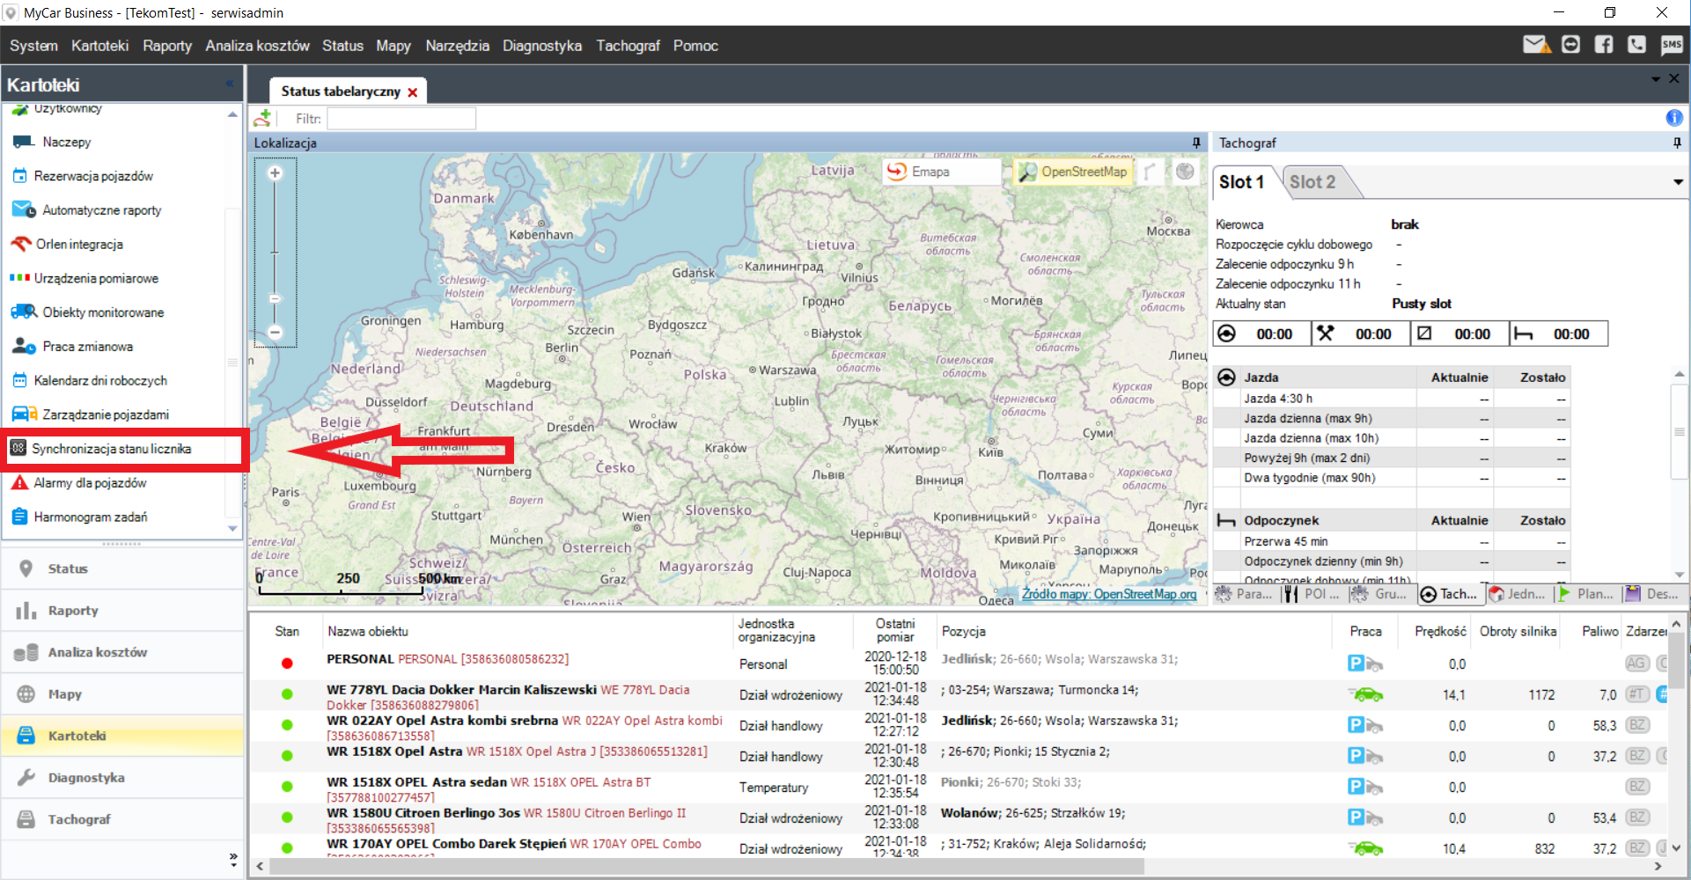Collapse the Kartoteki sidebar panel
The height and width of the screenshot is (880, 1691).
tap(230, 84)
